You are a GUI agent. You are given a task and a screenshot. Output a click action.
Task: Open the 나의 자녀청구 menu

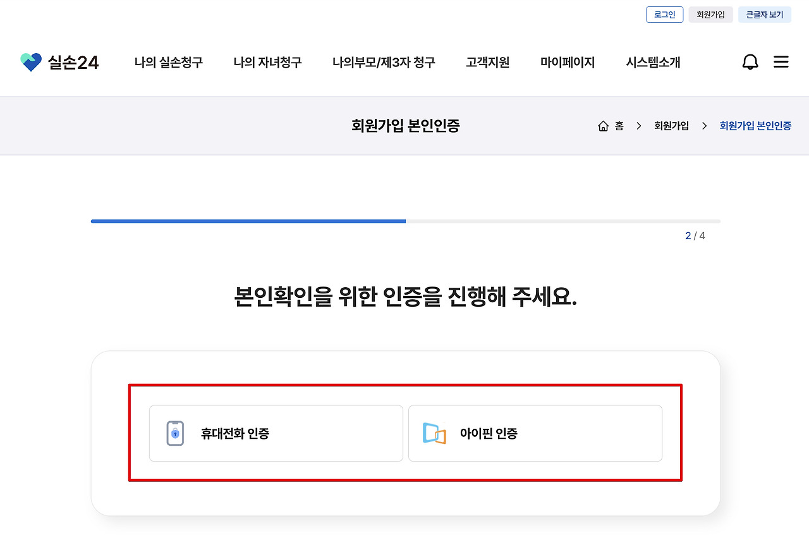pyautogui.click(x=267, y=62)
